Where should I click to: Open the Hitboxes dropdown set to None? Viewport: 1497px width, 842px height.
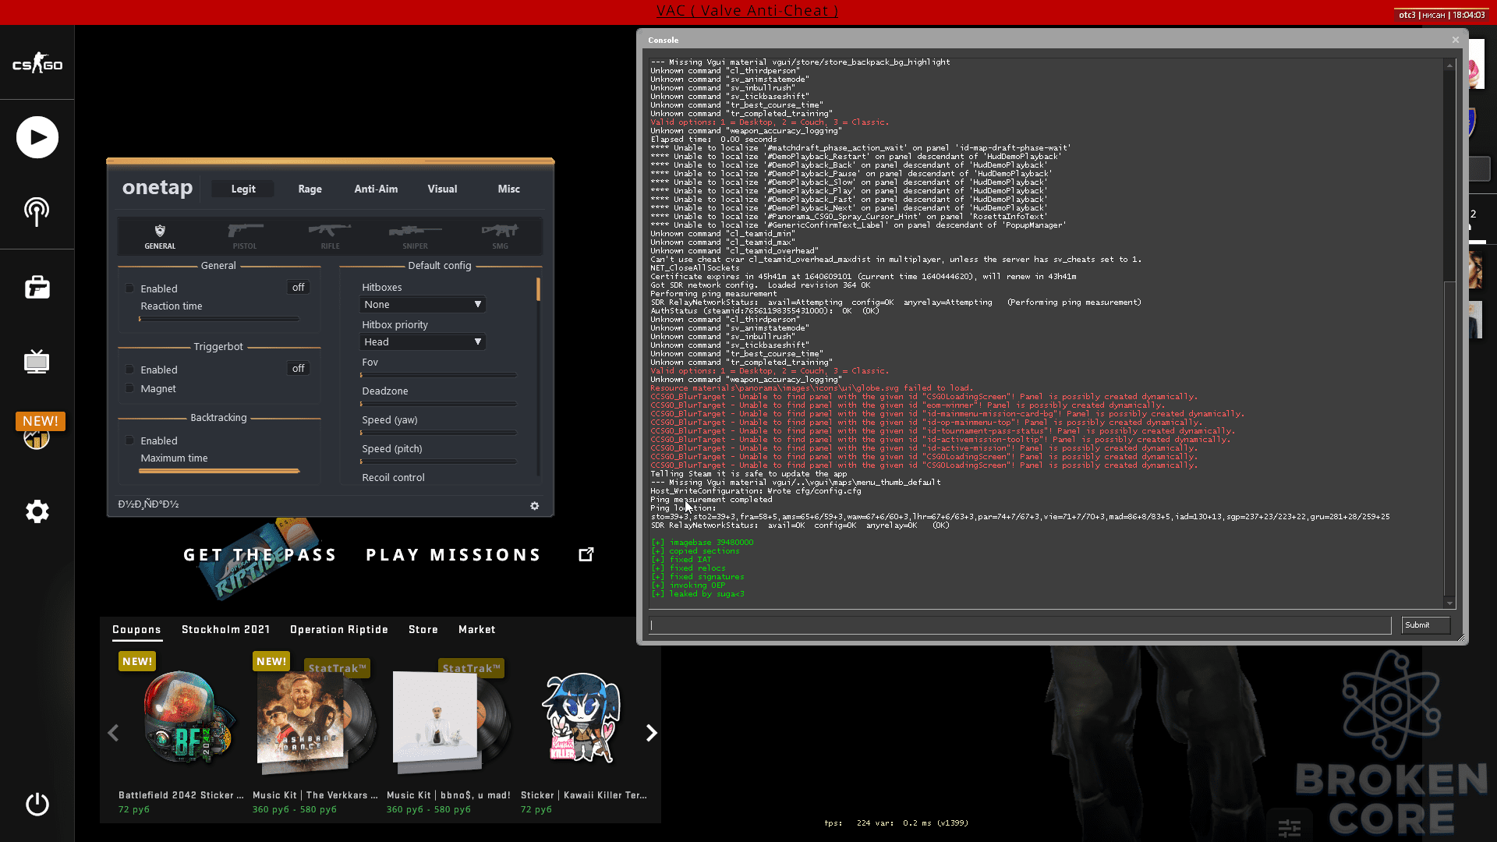[423, 305]
